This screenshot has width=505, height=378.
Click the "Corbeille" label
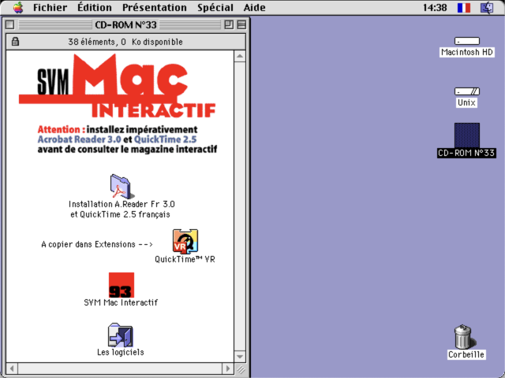pyautogui.click(x=466, y=354)
